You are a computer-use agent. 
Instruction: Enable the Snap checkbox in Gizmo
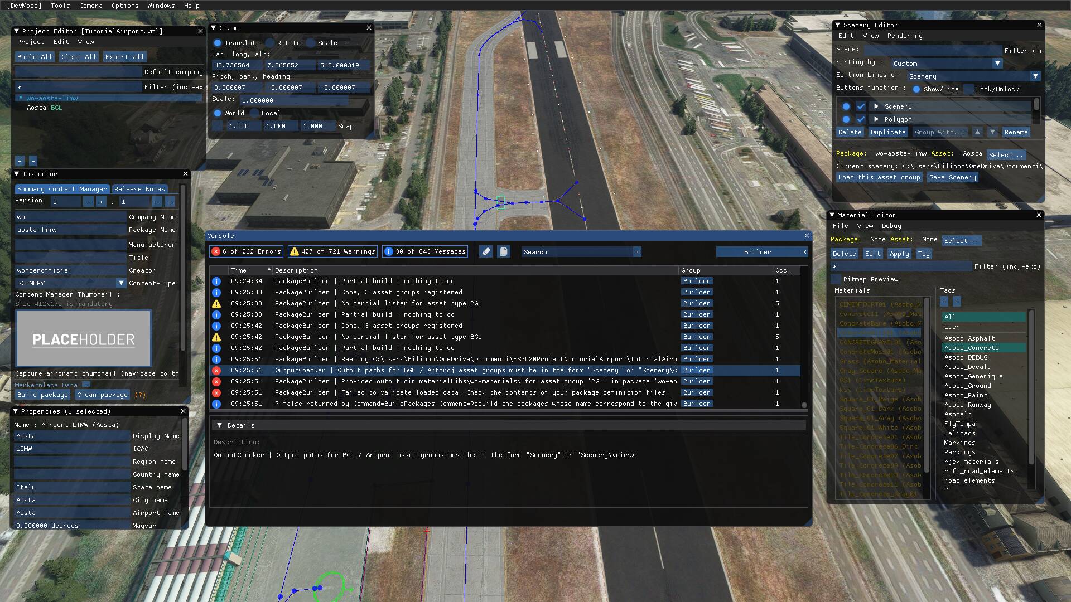click(x=218, y=126)
